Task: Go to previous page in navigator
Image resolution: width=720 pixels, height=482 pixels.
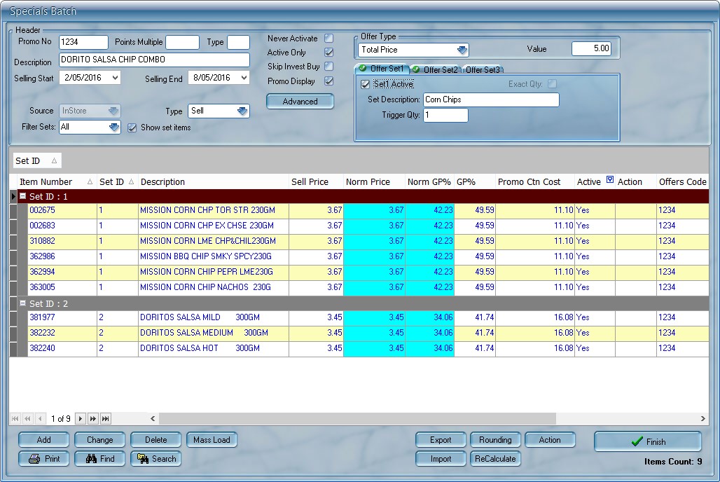Action: [x=27, y=418]
